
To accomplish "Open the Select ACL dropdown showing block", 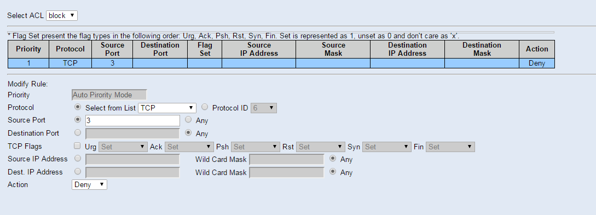I will [62, 15].
